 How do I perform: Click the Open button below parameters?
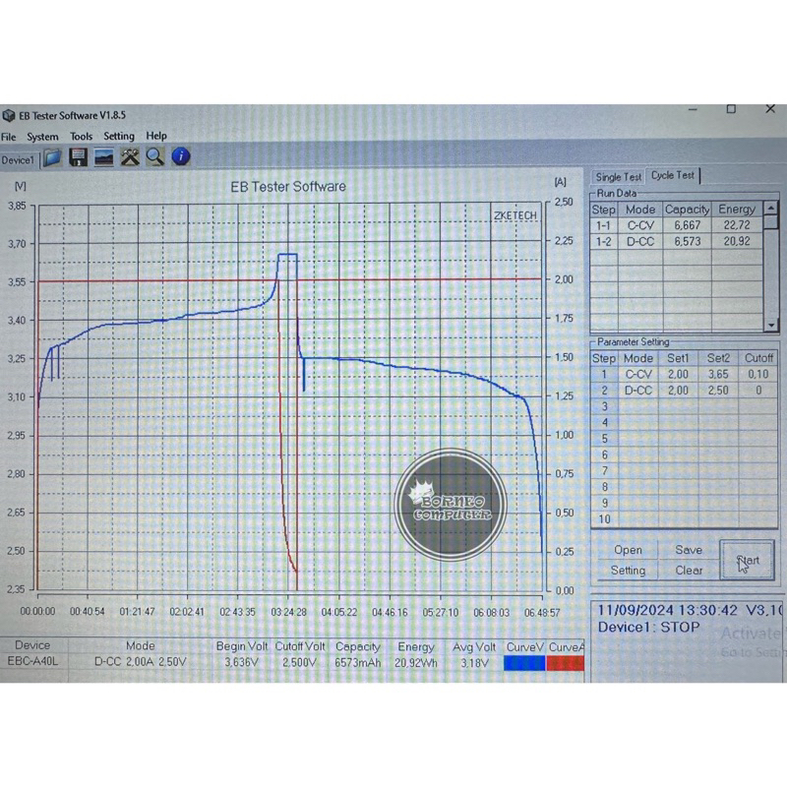click(628, 550)
